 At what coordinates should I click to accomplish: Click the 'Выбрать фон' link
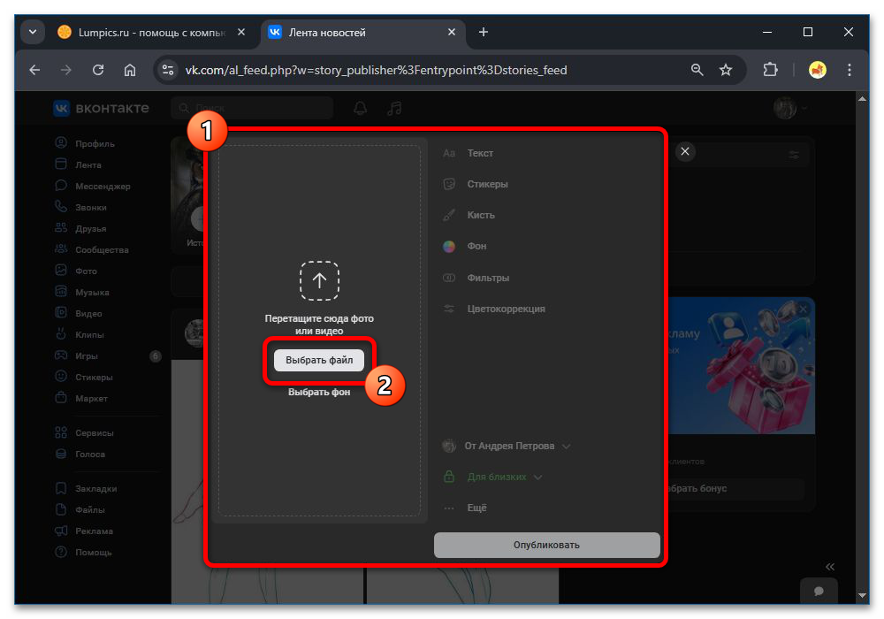point(319,393)
